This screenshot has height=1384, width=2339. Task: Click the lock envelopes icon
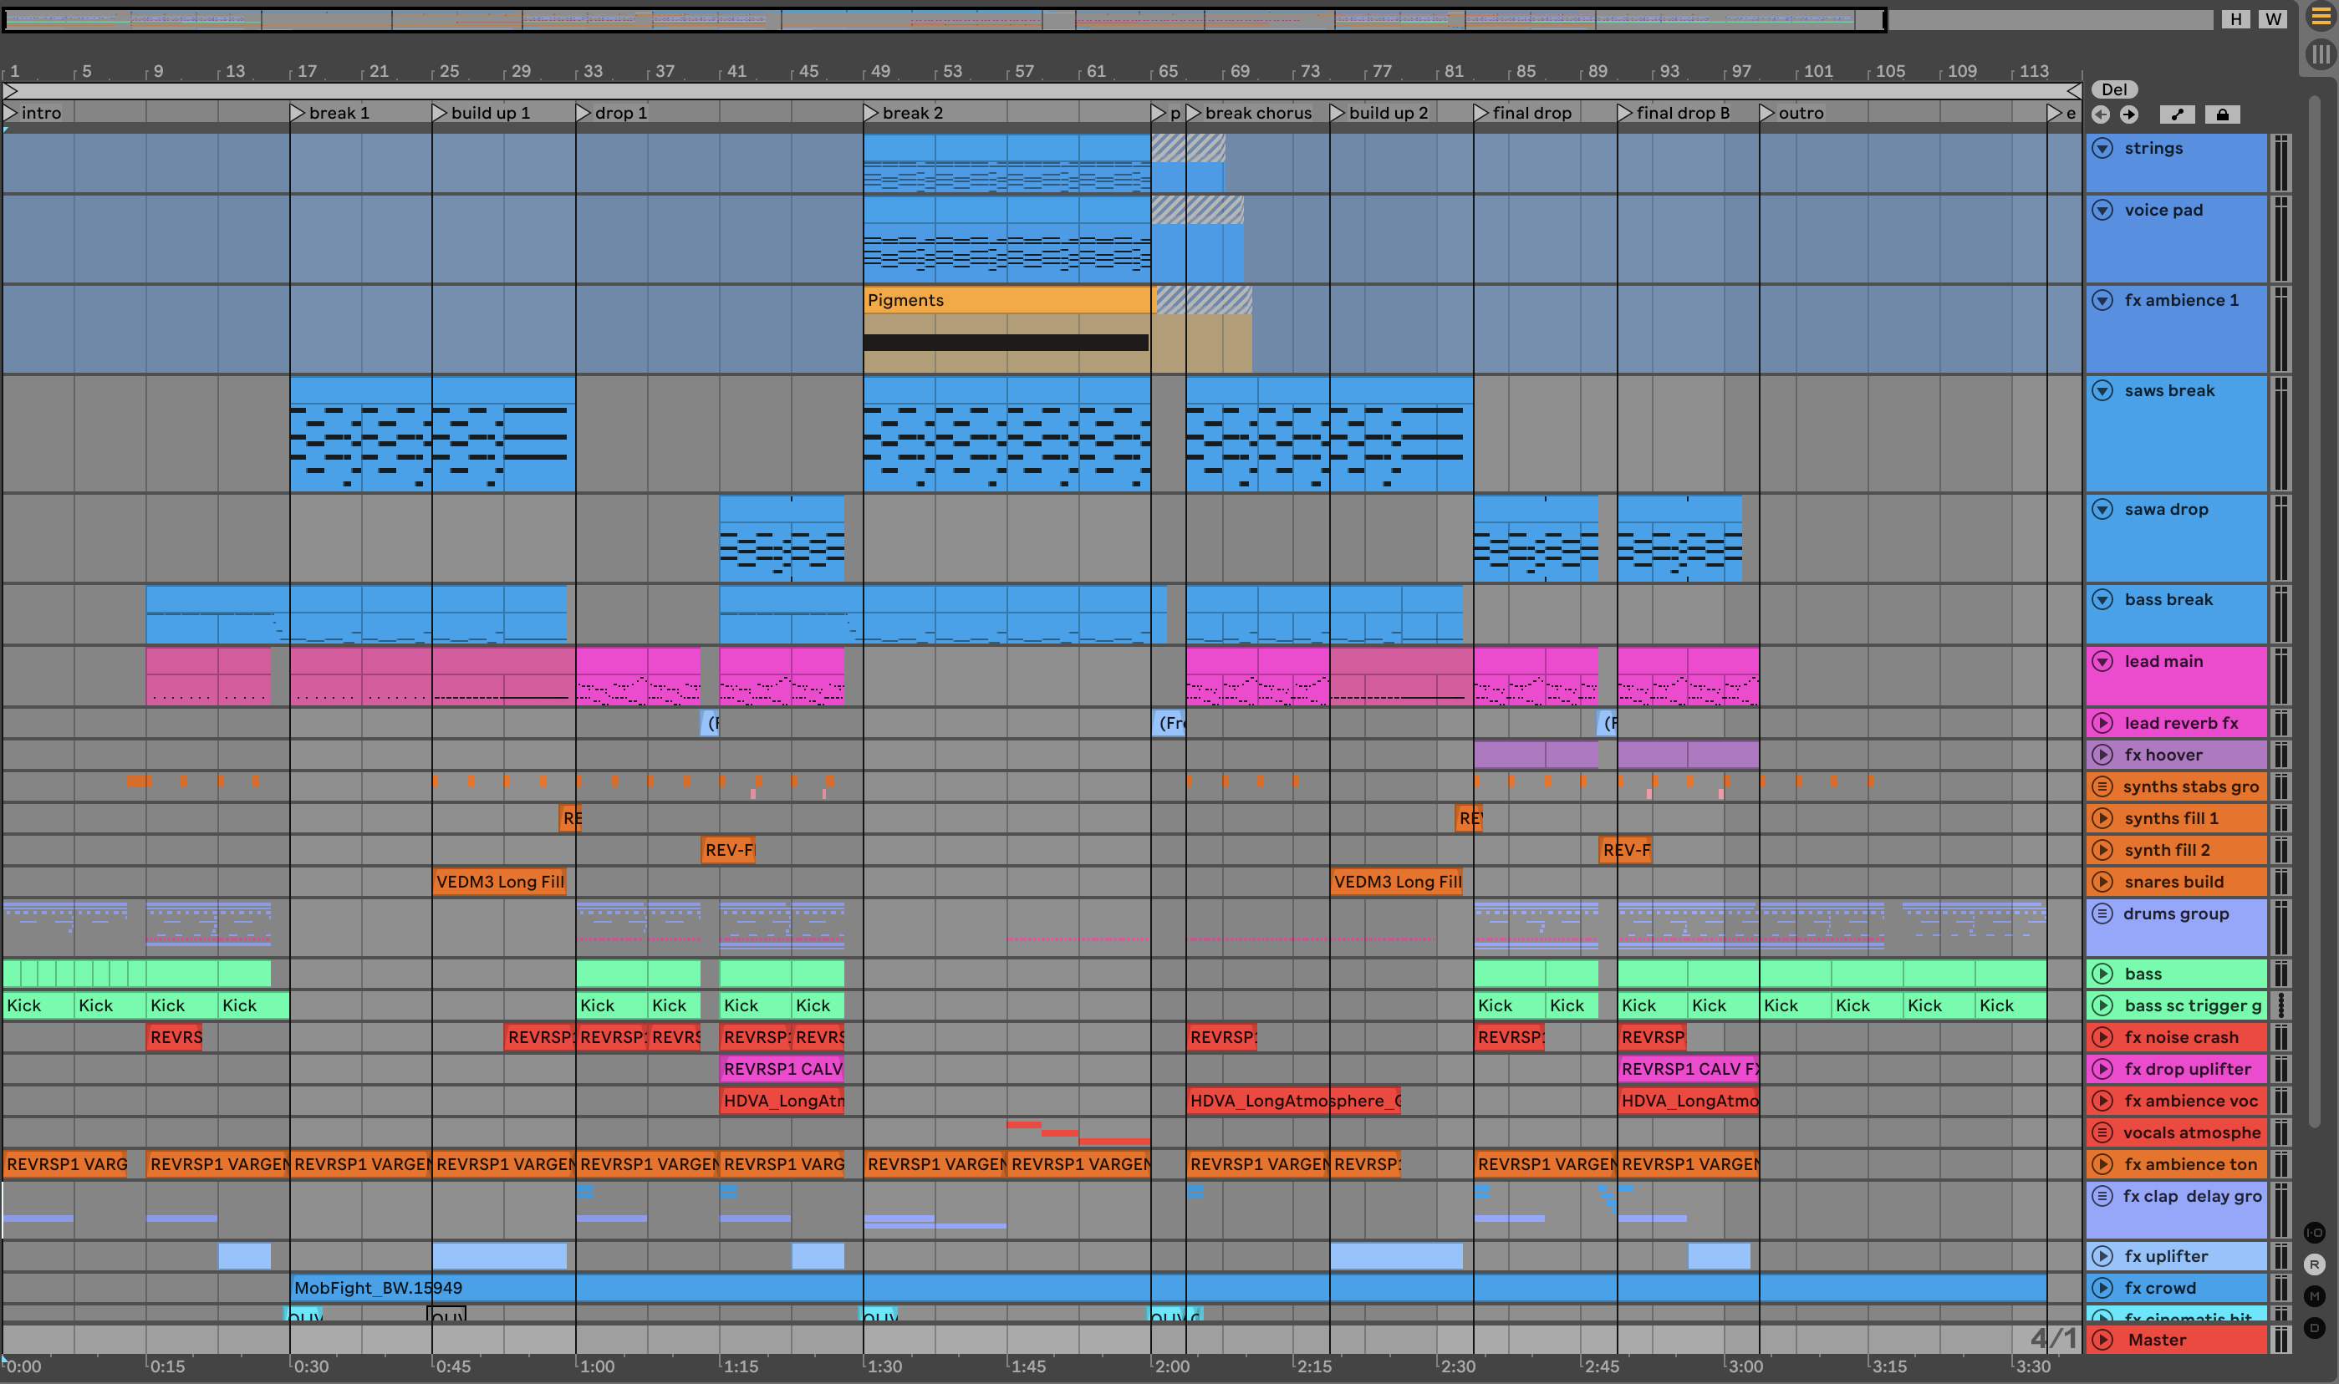[2223, 114]
